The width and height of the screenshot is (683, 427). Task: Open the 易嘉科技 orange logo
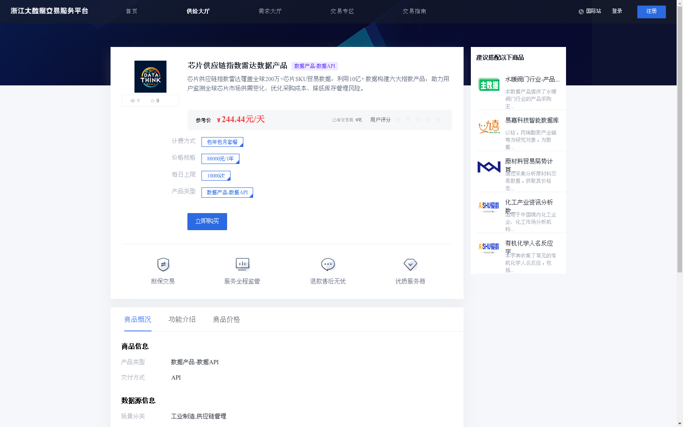[489, 126]
